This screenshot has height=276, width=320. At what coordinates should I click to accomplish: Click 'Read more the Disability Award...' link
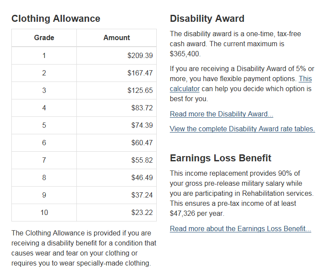click(221, 114)
